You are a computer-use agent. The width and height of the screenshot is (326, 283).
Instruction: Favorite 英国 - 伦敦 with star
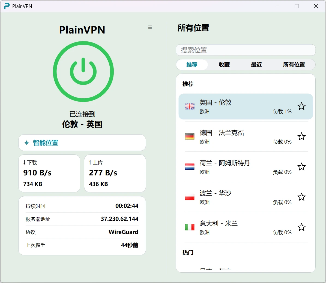(x=301, y=106)
